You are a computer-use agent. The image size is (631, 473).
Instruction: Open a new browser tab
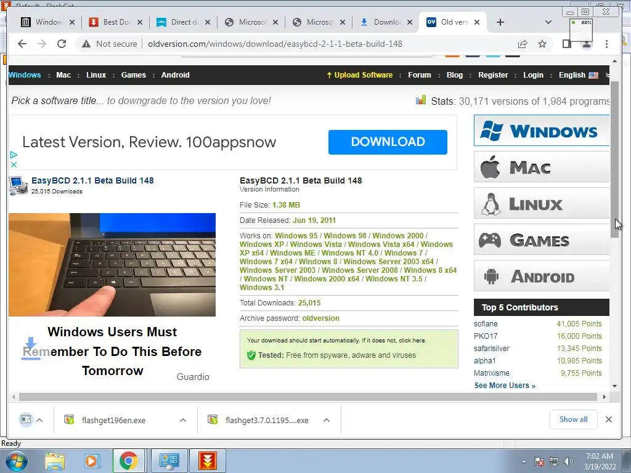[500, 22]
